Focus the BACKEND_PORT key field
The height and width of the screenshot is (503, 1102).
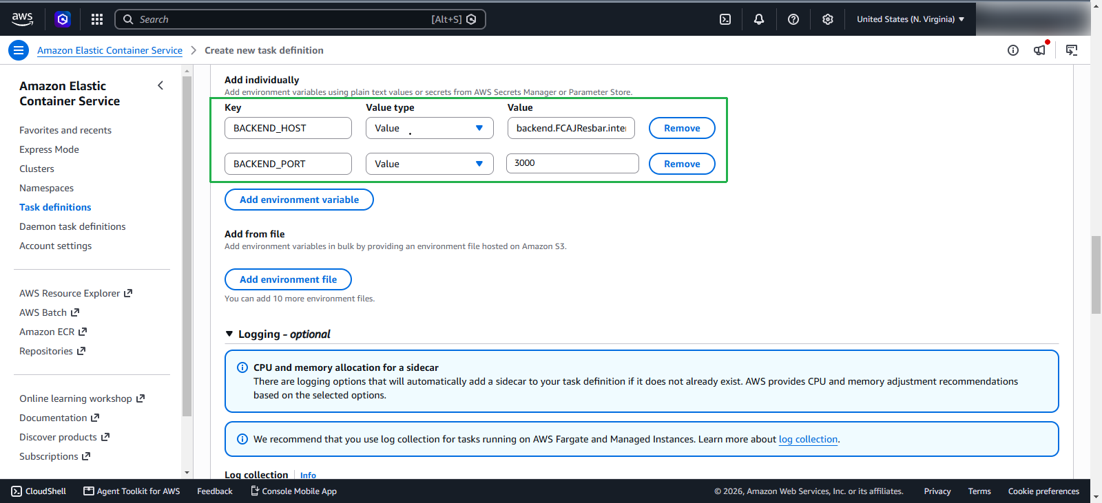[288, 164]
